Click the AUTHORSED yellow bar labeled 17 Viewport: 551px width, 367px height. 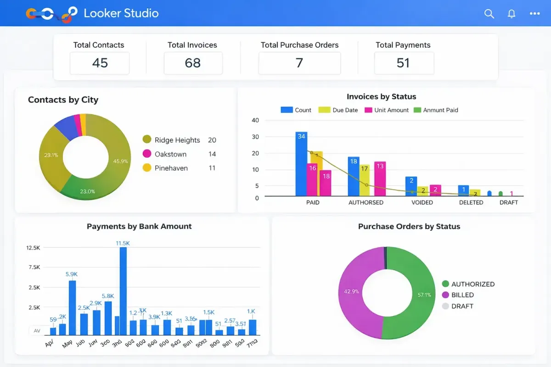point(365,180)
